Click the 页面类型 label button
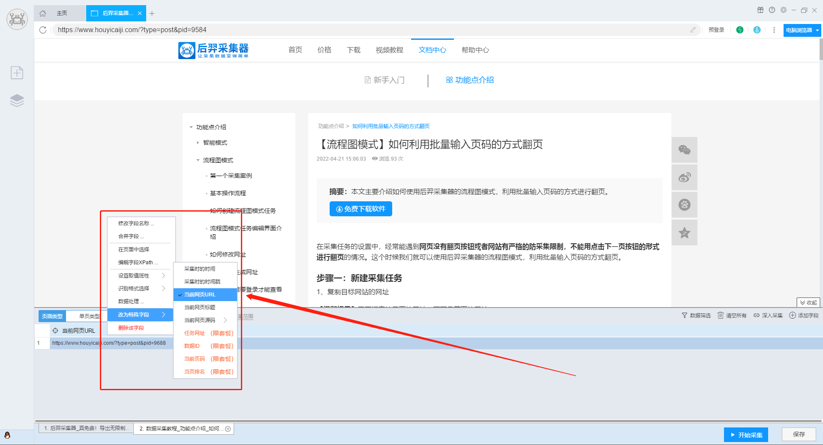This screenshot has width=823, height=445. tap(52, 316)
